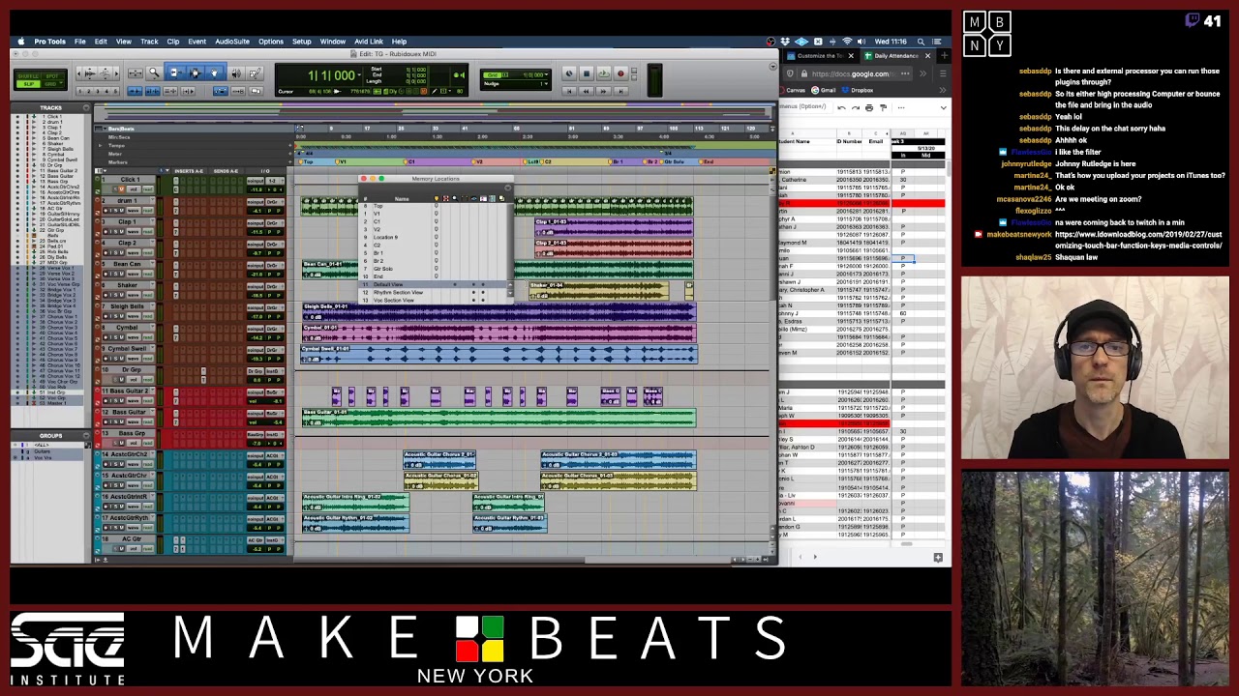Click drum 1 volume value -4.1

pyautogui.click(x=257, y=211)
